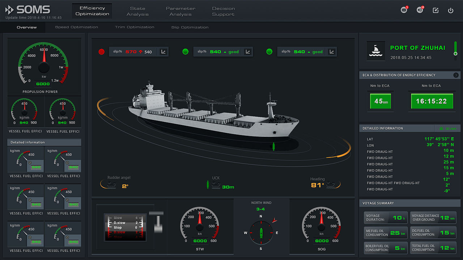Image resolution: width=463 pixels, height=260 pixels.
Task: Open the edit note icon in header
Action: coord(436,10)
